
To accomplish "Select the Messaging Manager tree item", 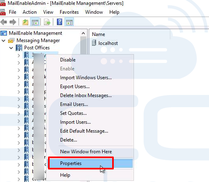I will [38, 40].
